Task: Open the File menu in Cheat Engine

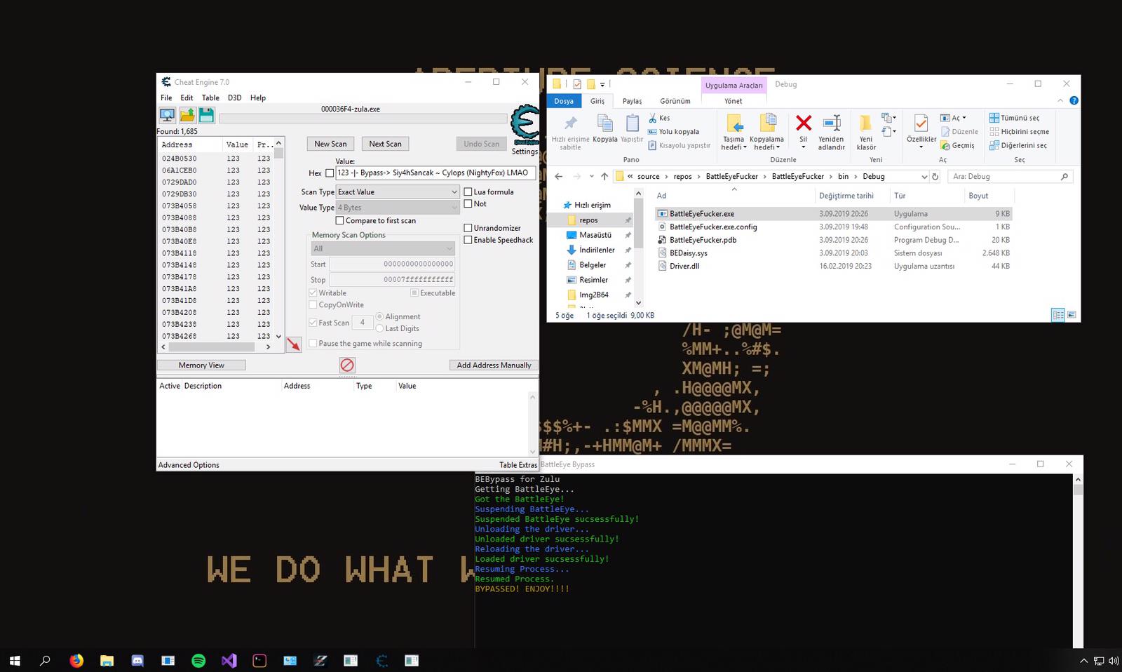Action: (166, 98)
